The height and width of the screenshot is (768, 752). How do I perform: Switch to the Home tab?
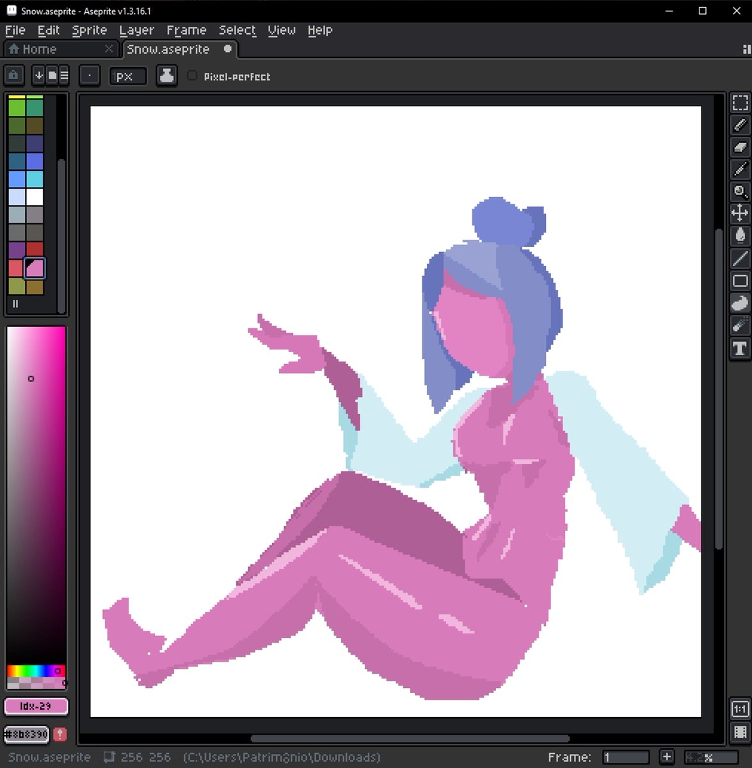61,49
